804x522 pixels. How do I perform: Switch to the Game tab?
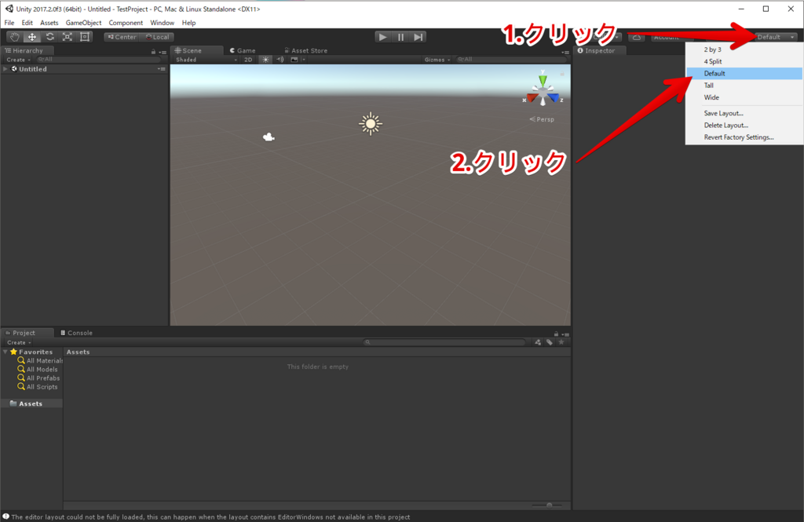(x=243, y=51)
